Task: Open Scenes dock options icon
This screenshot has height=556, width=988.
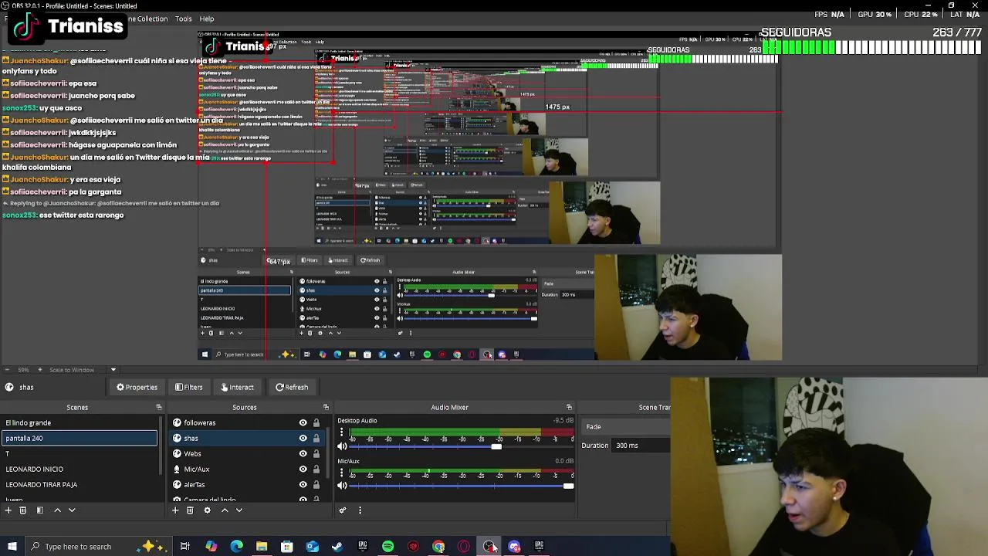Action: click(159, 407)
